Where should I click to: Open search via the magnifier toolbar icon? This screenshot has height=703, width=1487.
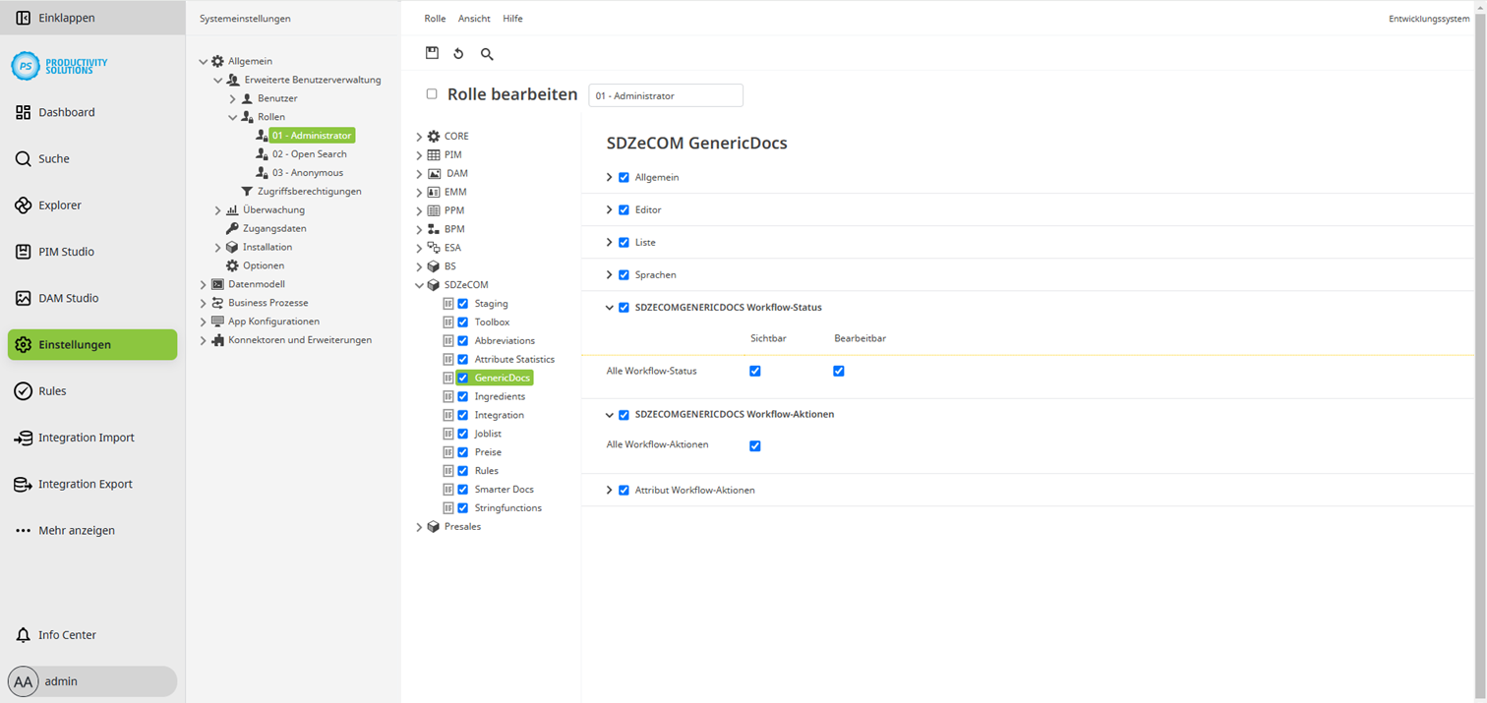pyautogui.click(x=486, y=54)
